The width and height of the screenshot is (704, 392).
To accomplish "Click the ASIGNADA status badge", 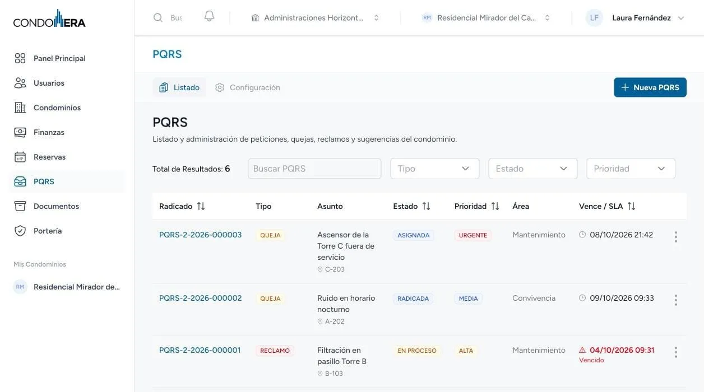I will coord(414,235).
